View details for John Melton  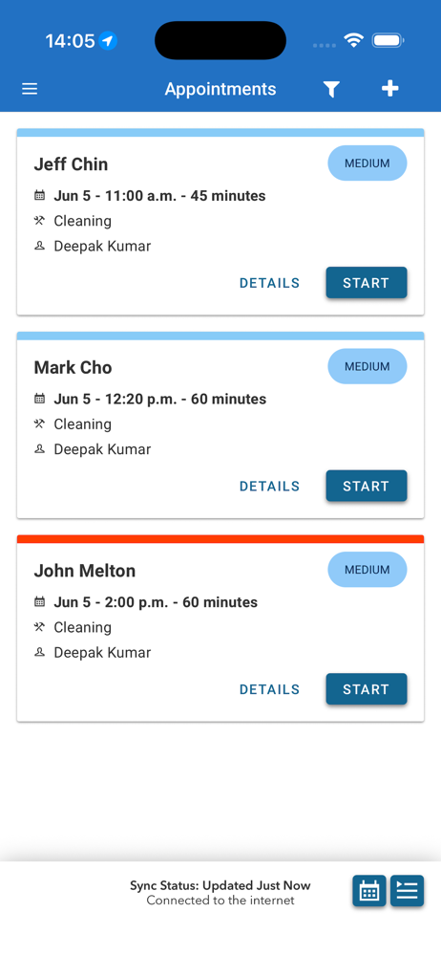[269, 689]
